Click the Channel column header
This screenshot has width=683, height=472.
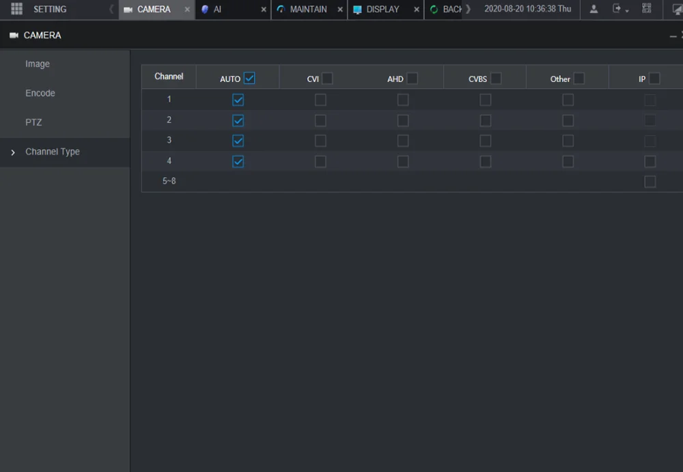(169, 77)
